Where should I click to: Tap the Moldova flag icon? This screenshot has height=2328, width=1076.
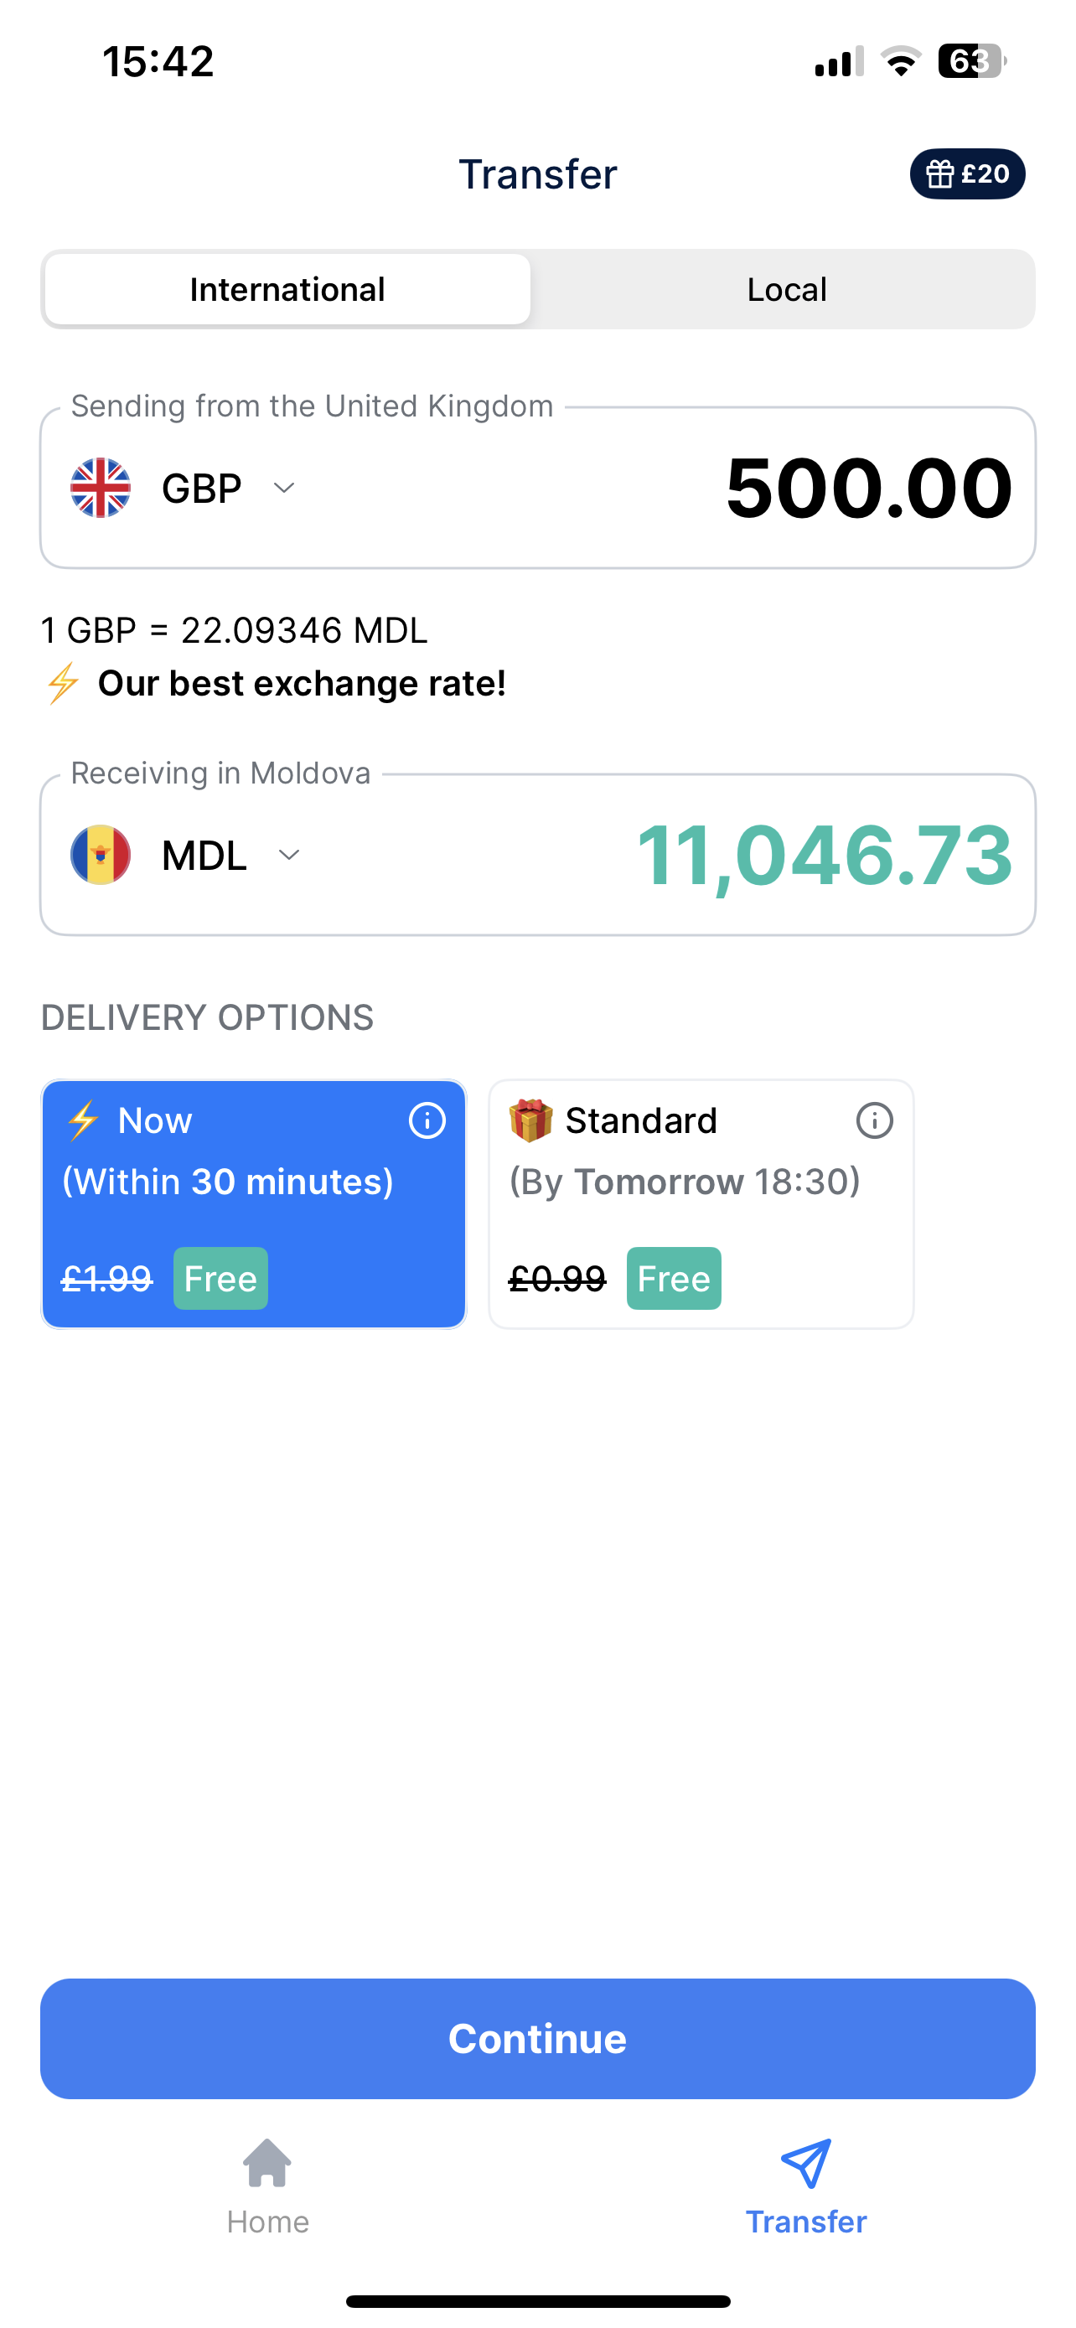pyautogui.click(x=101, y=855)
